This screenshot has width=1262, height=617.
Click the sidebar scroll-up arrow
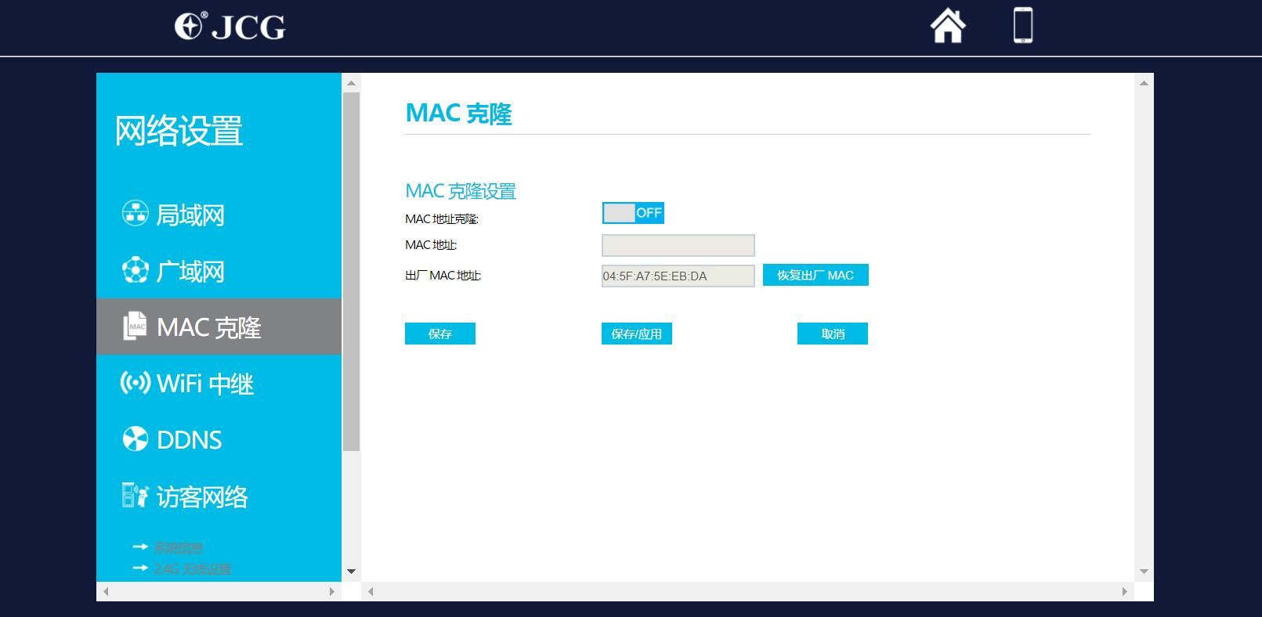[351, 82]
